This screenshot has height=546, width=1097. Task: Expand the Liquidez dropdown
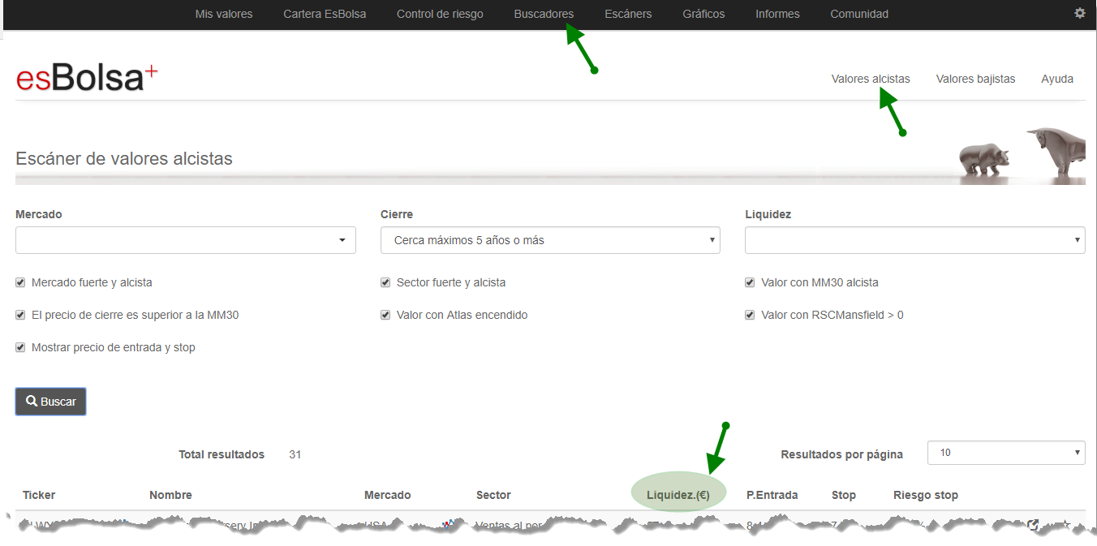(x=915, y=240)
